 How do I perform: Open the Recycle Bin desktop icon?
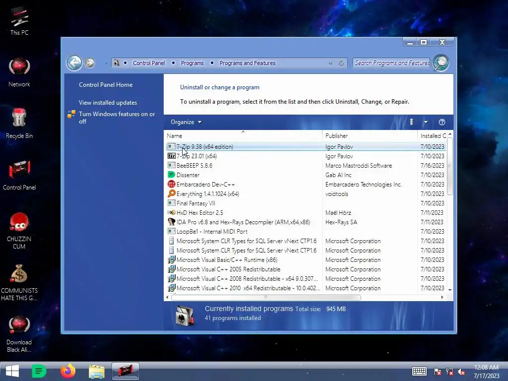(19, 124)
